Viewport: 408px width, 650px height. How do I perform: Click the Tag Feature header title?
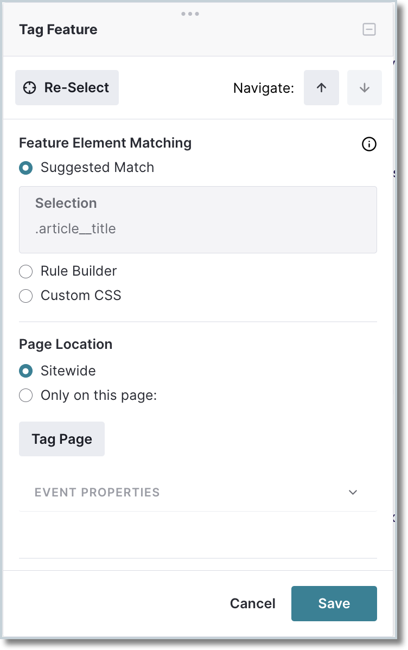(x=58, y=29)
